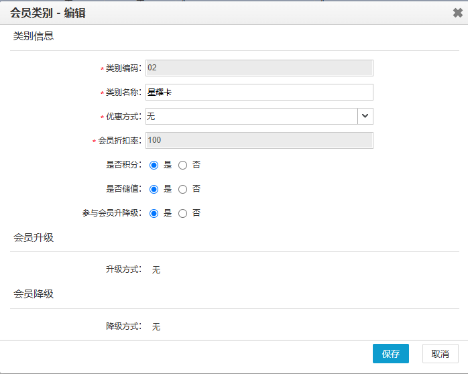The width and height of the screenshot is (468, 374).
Task: Click the 类别编码 field showing 02
Action: [x=259, y=68]
